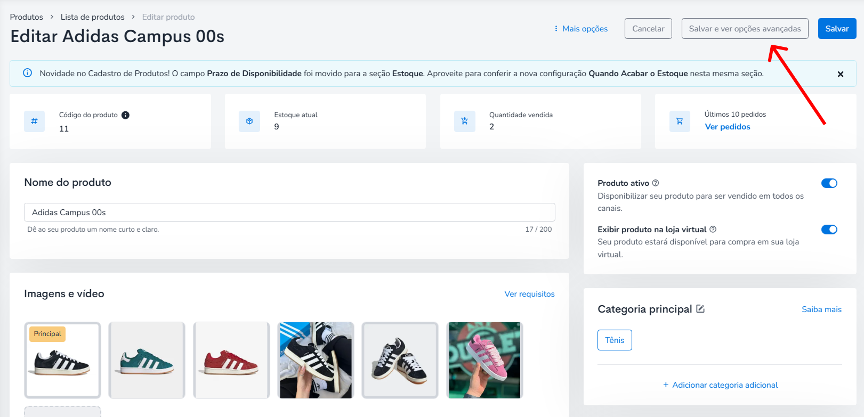Click Salvar e ver opções avançadas
The width and height of the screenshot is (864, 417).
tap(745, 29)
